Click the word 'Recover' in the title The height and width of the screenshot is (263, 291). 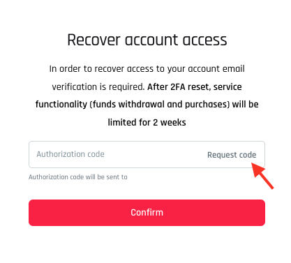tap(94, 40)
